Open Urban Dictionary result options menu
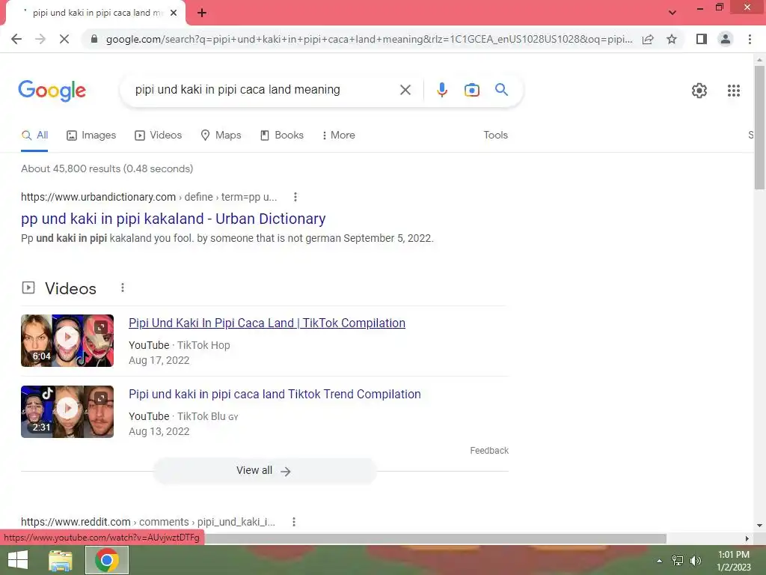The height and width of the screenshot is (575, 766). 295,197
